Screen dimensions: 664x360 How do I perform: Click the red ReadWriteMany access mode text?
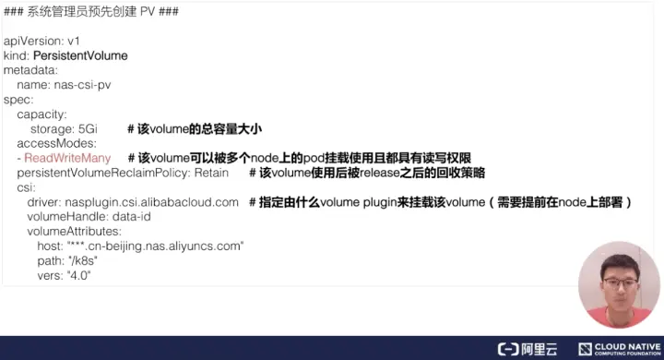pyautogui.click(x=67, y=158)
